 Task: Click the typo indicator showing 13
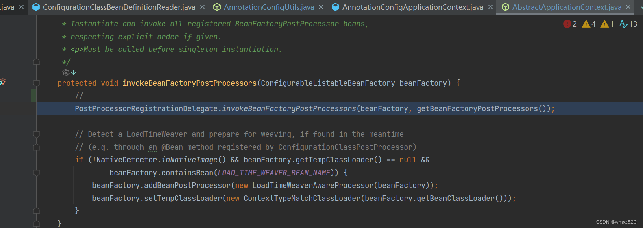(628, 24)
